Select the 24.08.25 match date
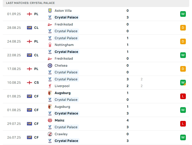This screenshot has height=145, width=192. click(x=14, y=41)
